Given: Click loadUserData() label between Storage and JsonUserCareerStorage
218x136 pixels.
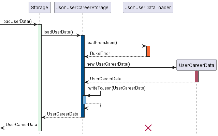Looking at the screenshot, I should click(58, 32).
